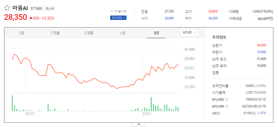Click 외국인비율 value 0.60%
The width and height of the screenshot is (278, 127).
point(250,86)
